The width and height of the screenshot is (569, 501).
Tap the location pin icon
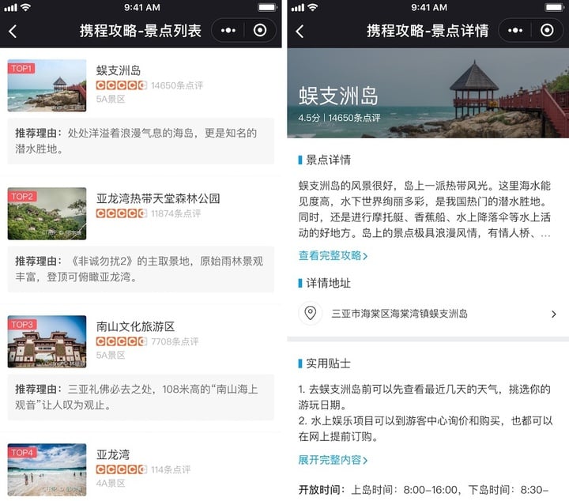(x=311, y=313)
